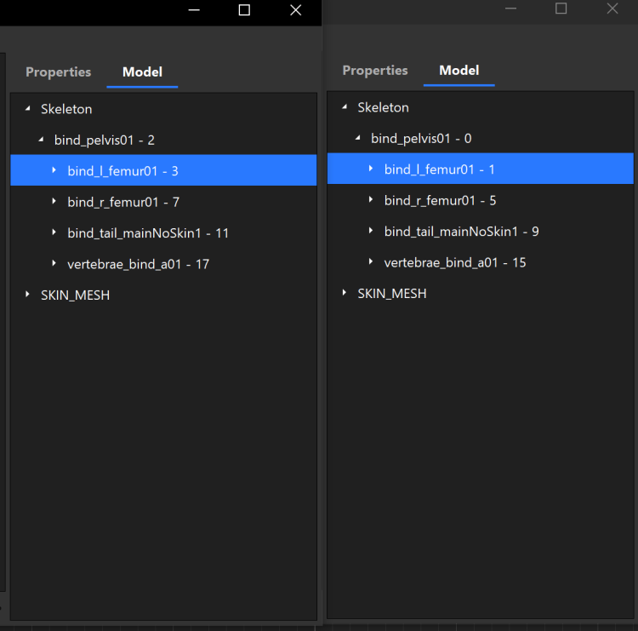The image size is (638, 631).
Task: Click the highlighted bind_l_femur01 - 3 row
Action: 122,171
